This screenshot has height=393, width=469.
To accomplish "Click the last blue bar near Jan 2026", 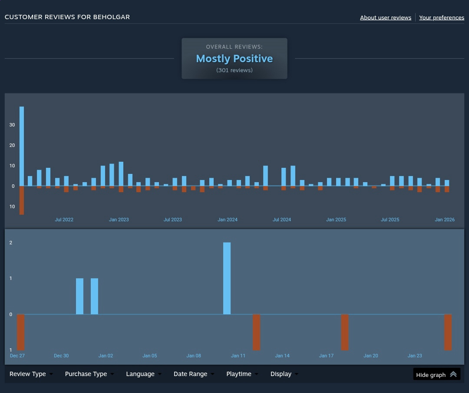I will click(447, 183).
